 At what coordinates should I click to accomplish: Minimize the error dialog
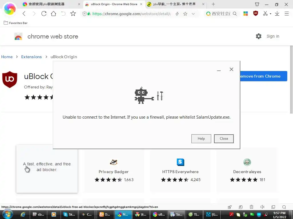[x=219, y=70]
